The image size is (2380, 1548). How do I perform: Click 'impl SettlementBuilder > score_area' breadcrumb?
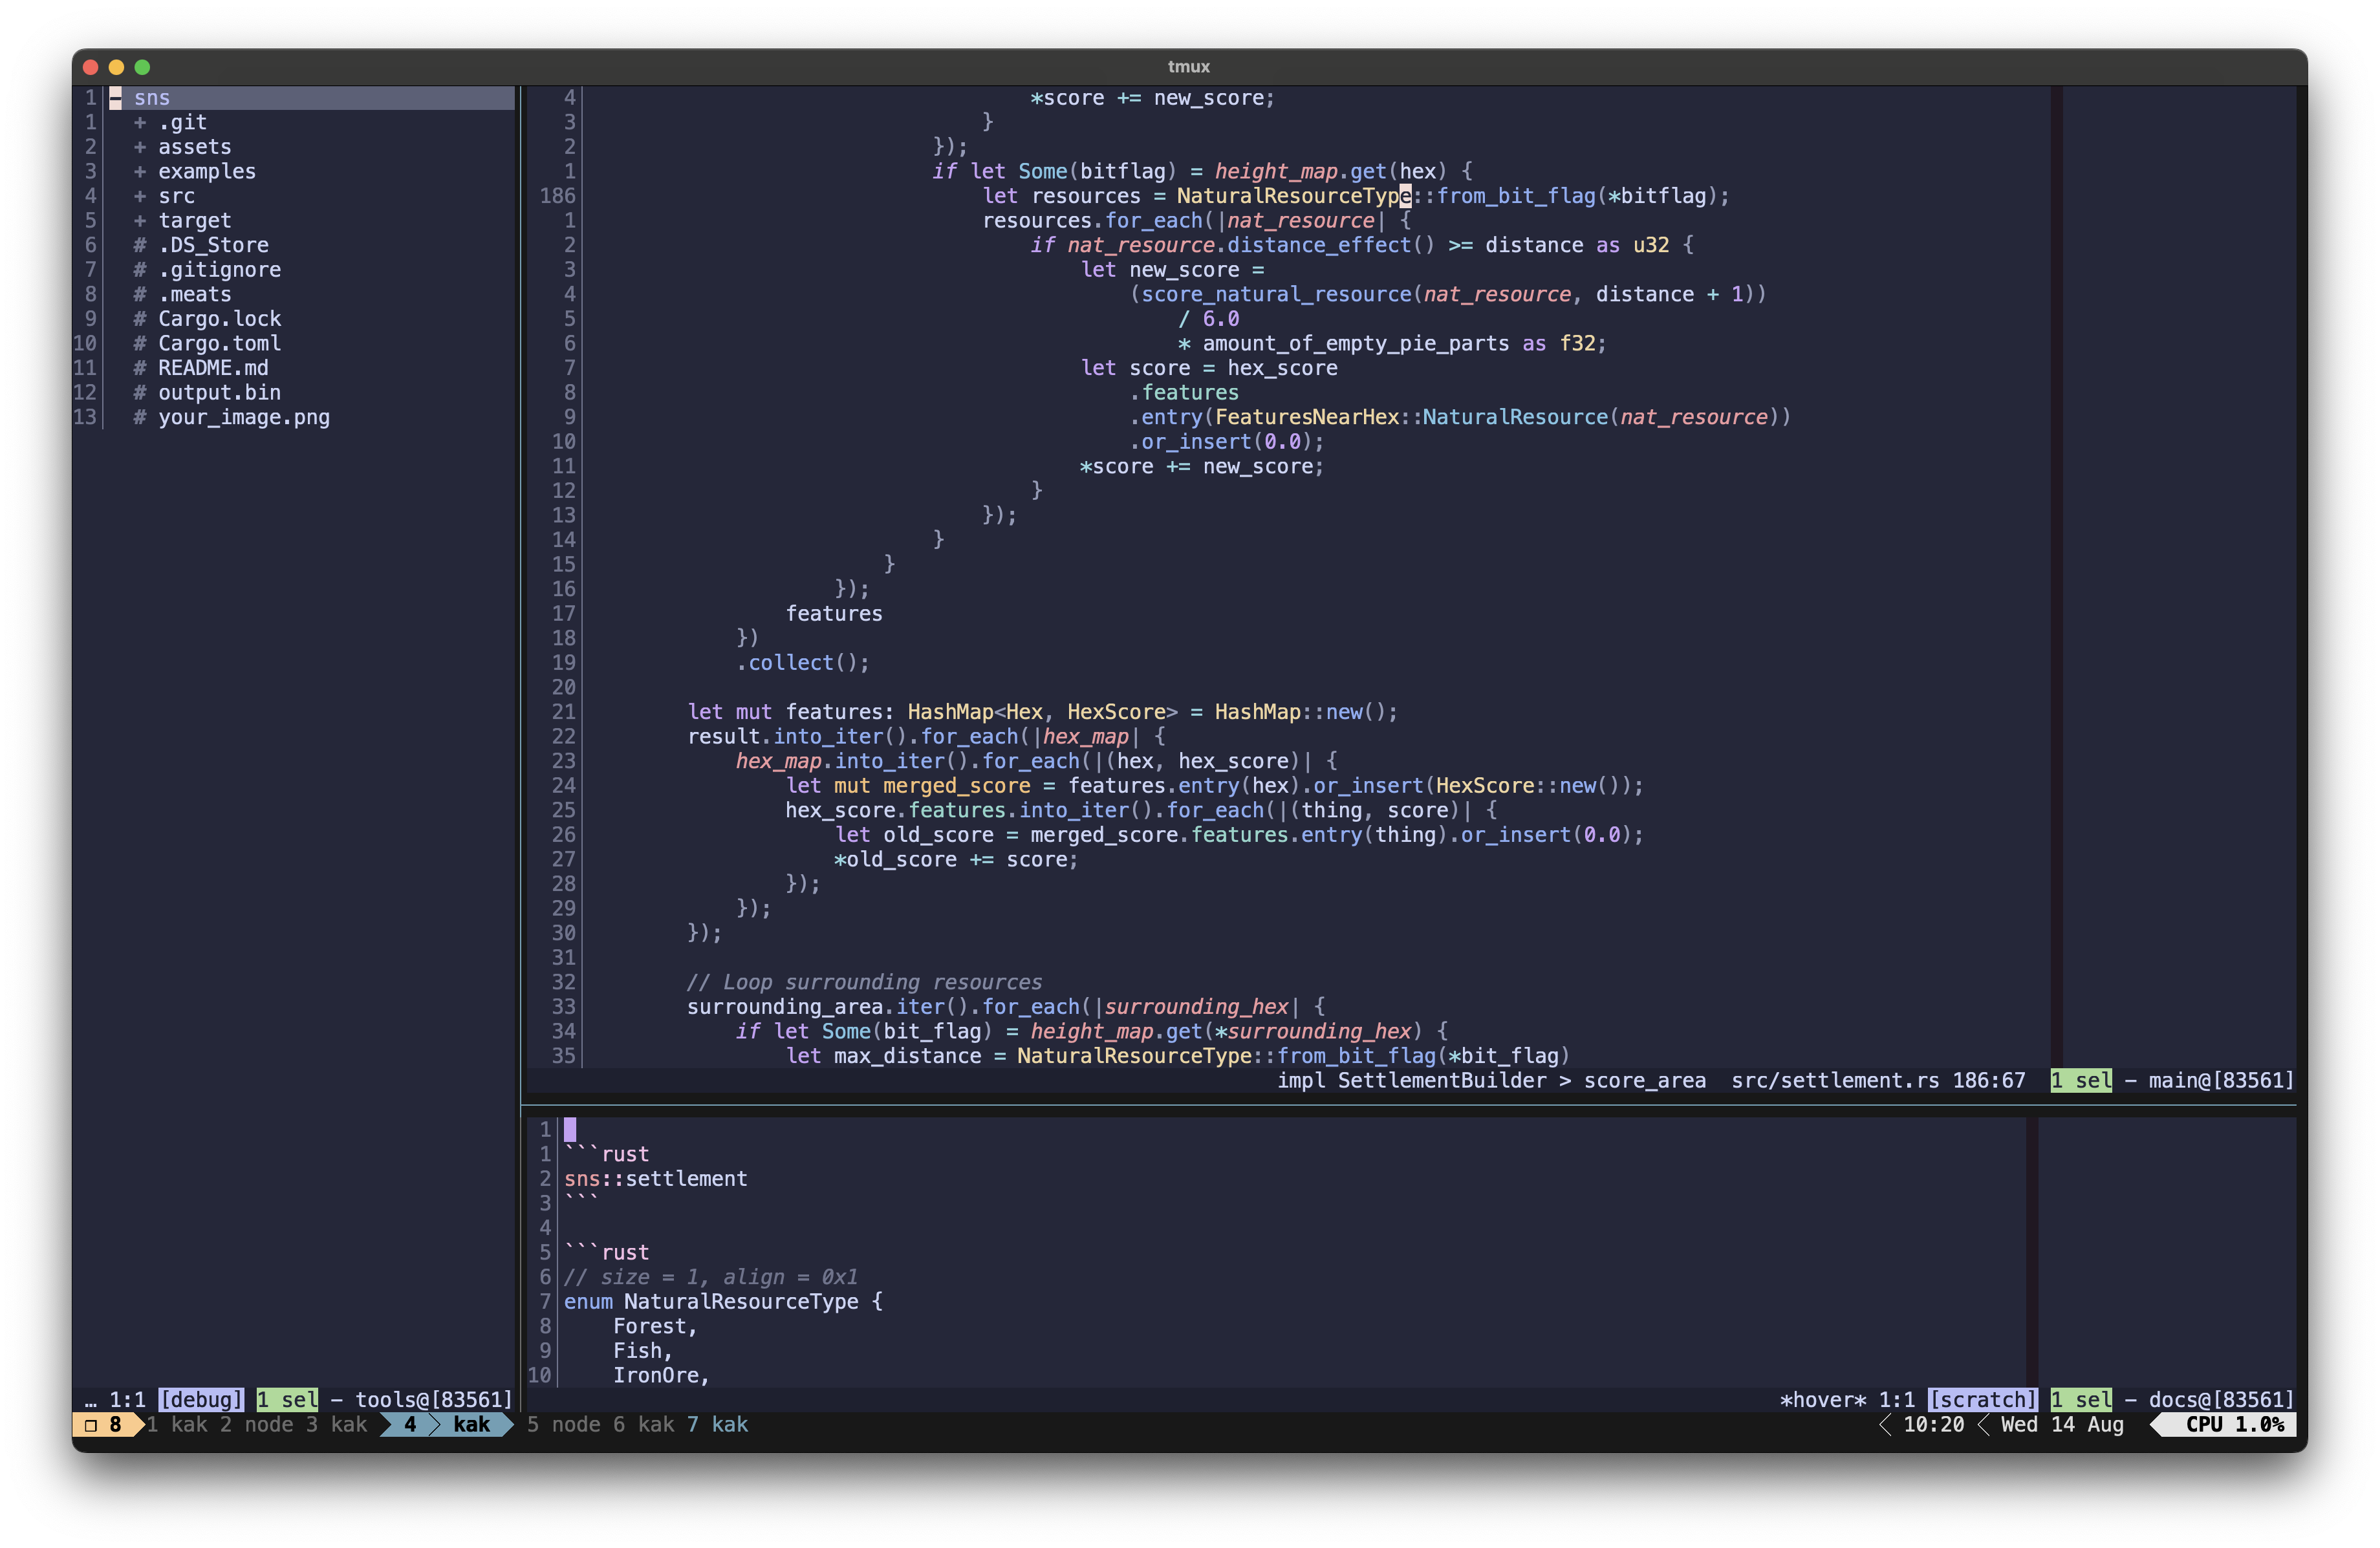pos(1491,1080)
